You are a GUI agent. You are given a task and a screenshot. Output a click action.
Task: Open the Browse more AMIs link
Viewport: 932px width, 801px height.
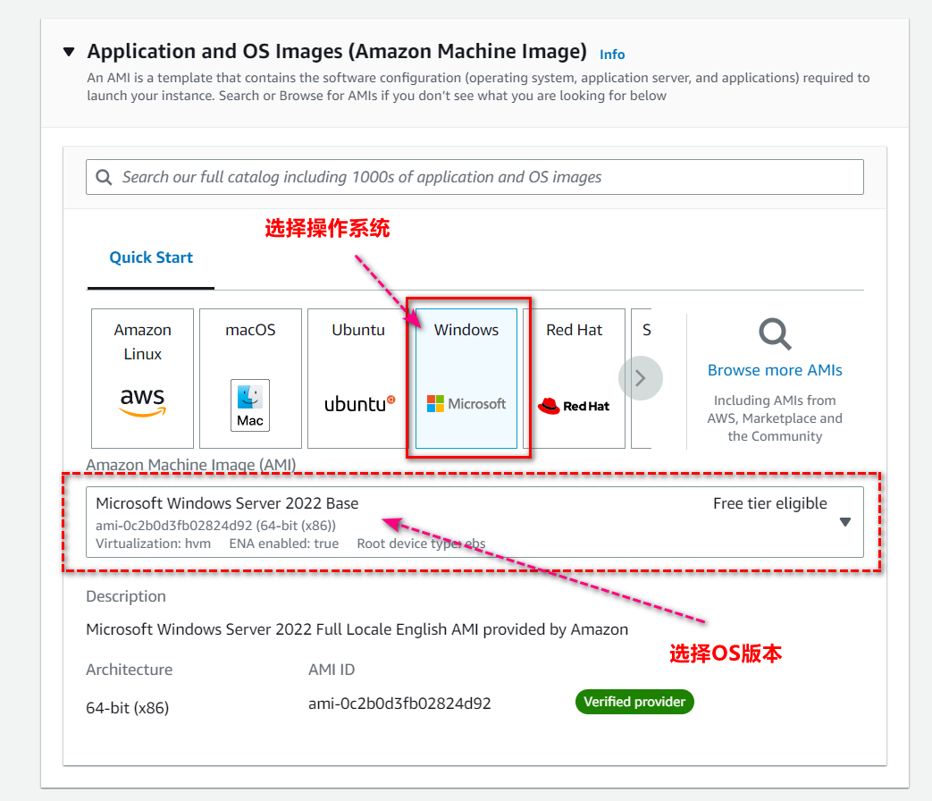775,370
